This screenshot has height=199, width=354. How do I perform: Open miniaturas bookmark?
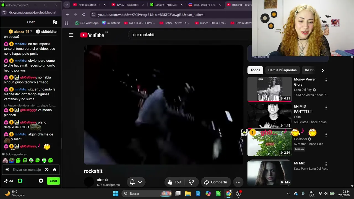point(111,23)
